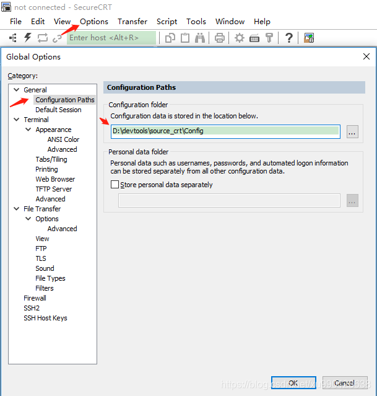The height and width of the screenshot is (396, 377).
Task: Select File Transfer in category tree
Action: pyautogui.click(x=42, y=209)
